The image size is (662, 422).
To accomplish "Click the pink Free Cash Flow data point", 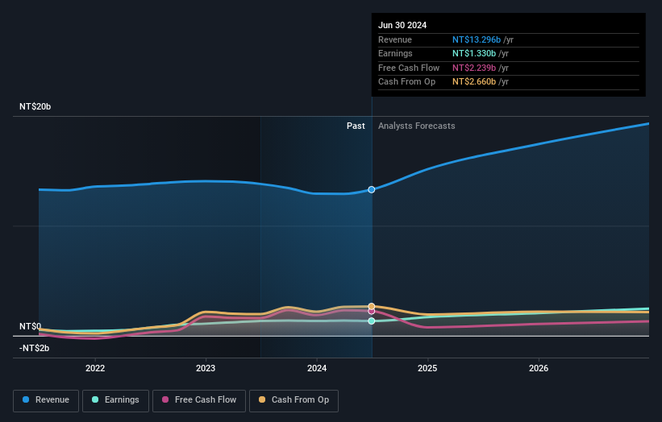I will coord(372,312).
